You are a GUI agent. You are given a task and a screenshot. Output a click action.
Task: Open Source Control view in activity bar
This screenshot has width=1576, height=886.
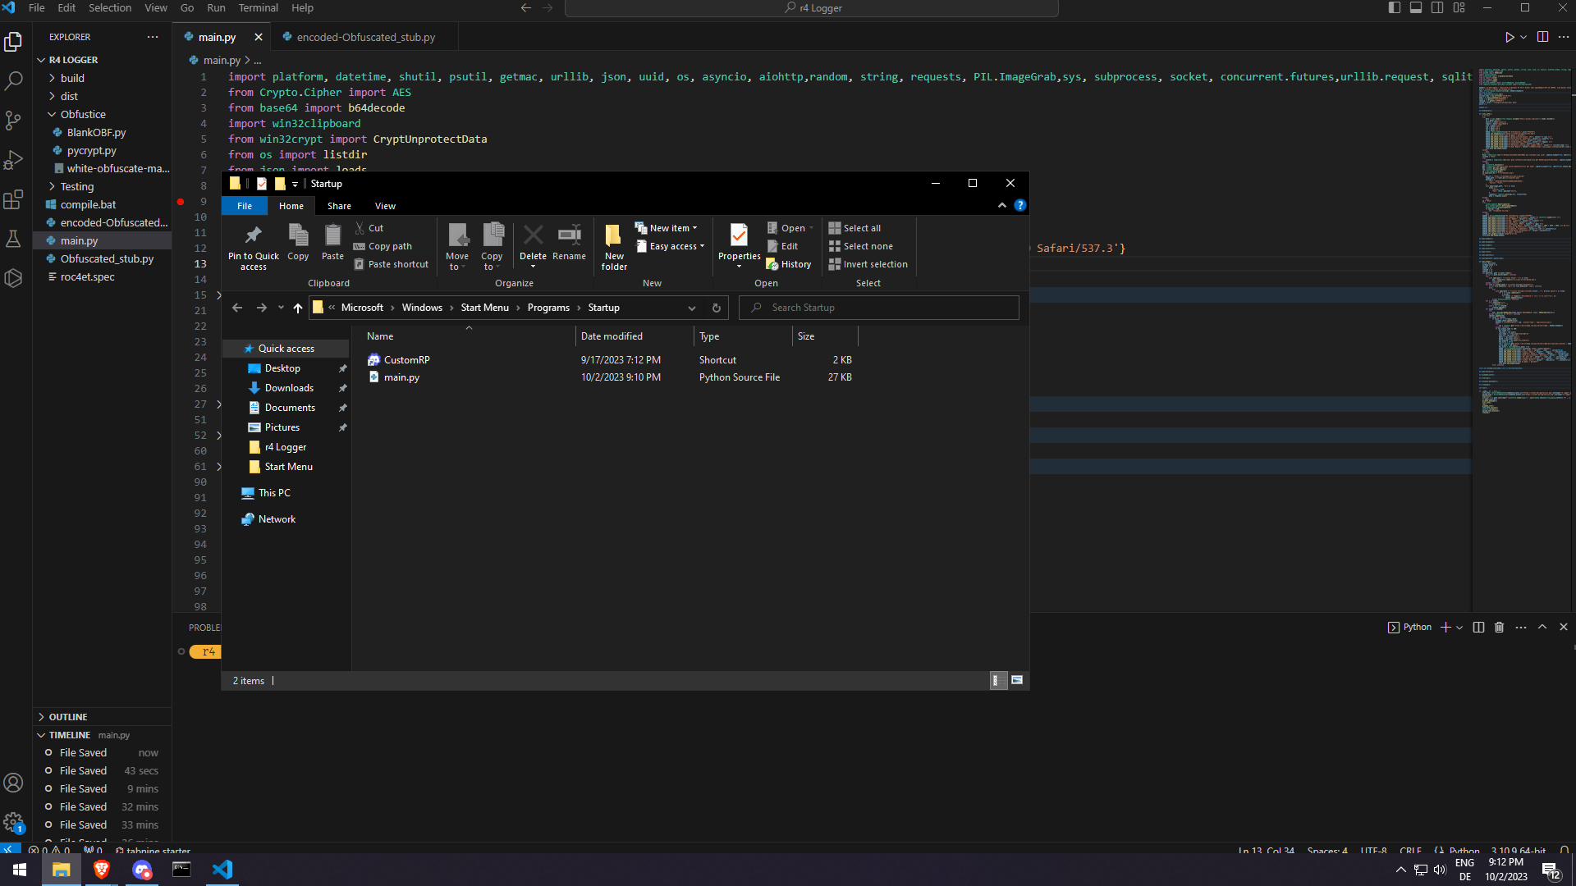(13, 121)
